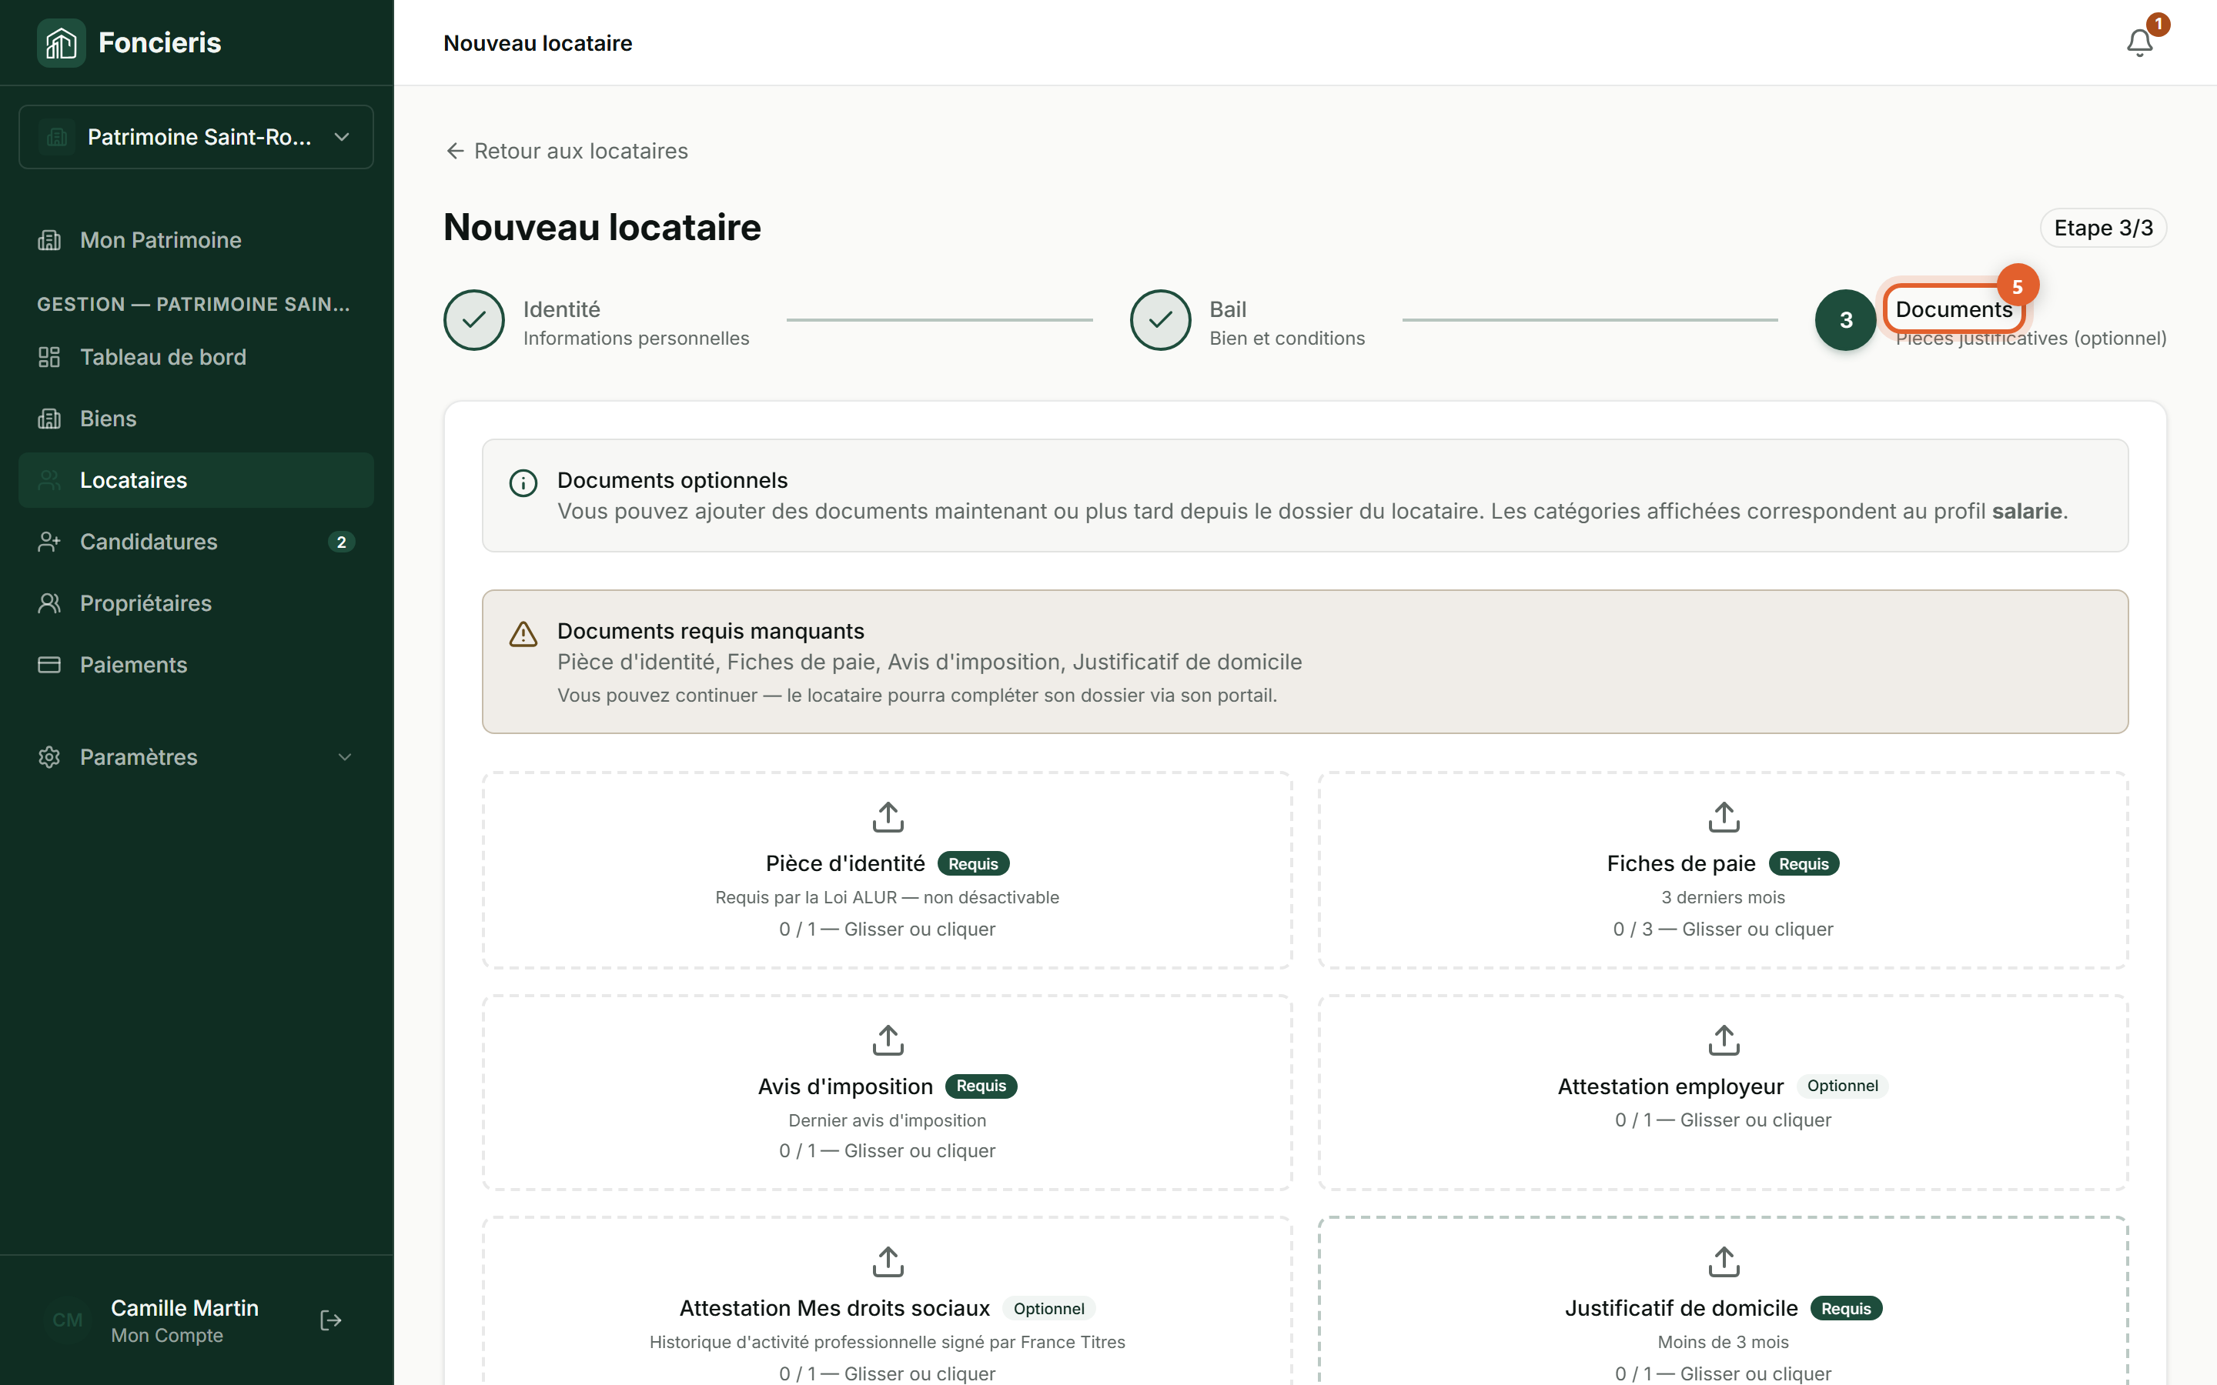Click the Optionnel badge on Attestation employeur
Image resolution: width=2217 pixels, height=1385 pixels.
pyautogui.click(x=1842, y=1086)
